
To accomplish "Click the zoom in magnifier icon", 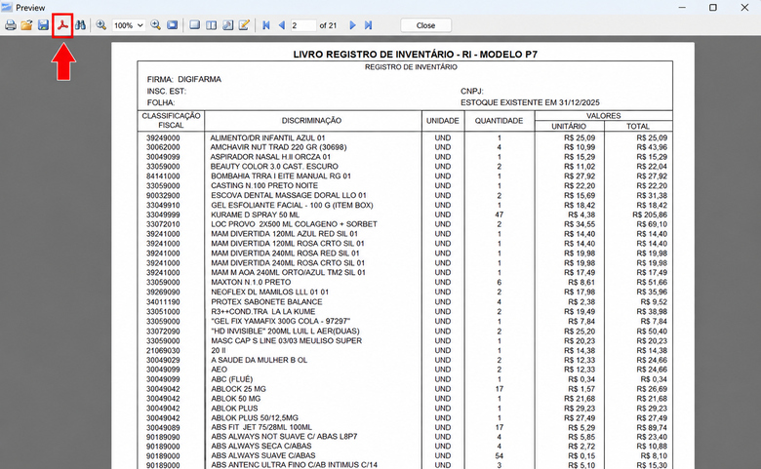I will pos(100,25).
